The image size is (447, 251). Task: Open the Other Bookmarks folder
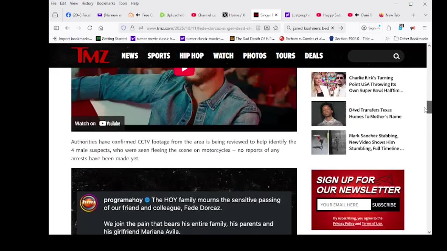click(x=411, y=39)
